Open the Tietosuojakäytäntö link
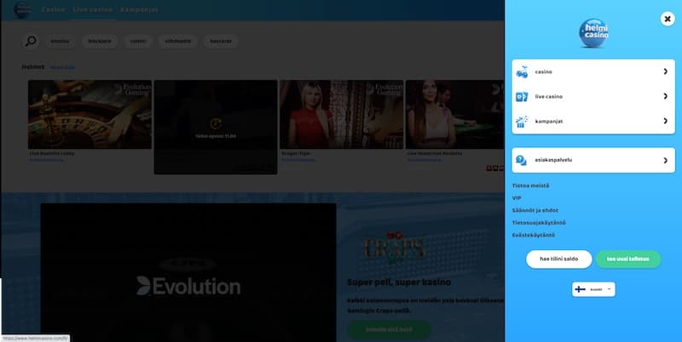This screenshot has width=682, height=342. point(539,223)
